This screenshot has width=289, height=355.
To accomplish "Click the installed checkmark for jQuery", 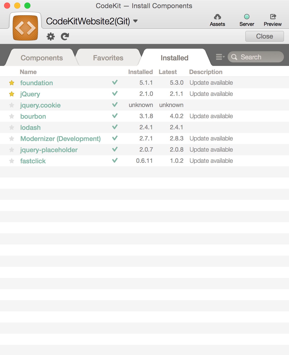I will coord(115,93).
